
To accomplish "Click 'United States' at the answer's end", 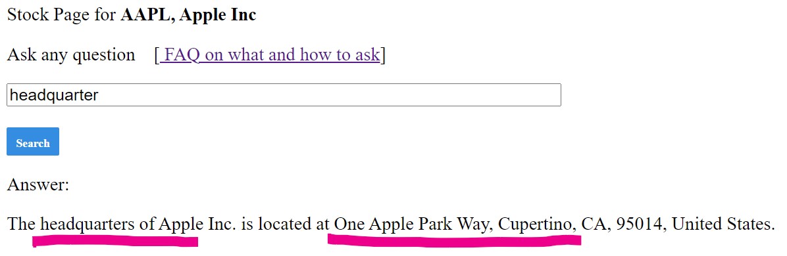I will point(723,223).
